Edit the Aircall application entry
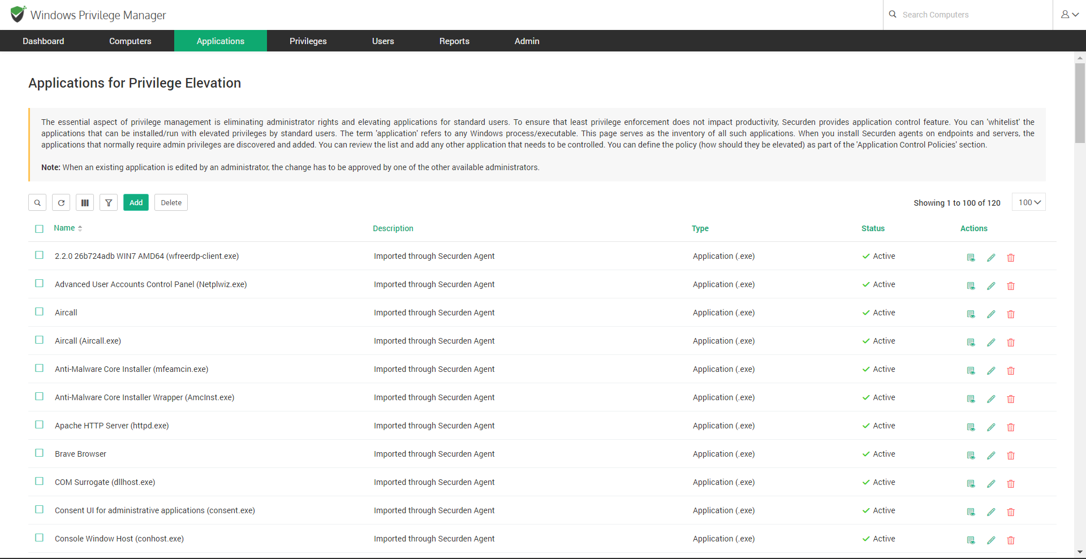 point(991,314)
